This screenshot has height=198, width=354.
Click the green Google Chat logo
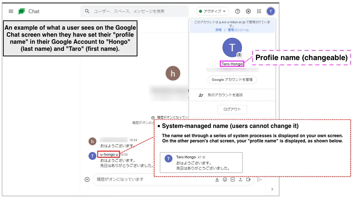click(x=22, y=11)
